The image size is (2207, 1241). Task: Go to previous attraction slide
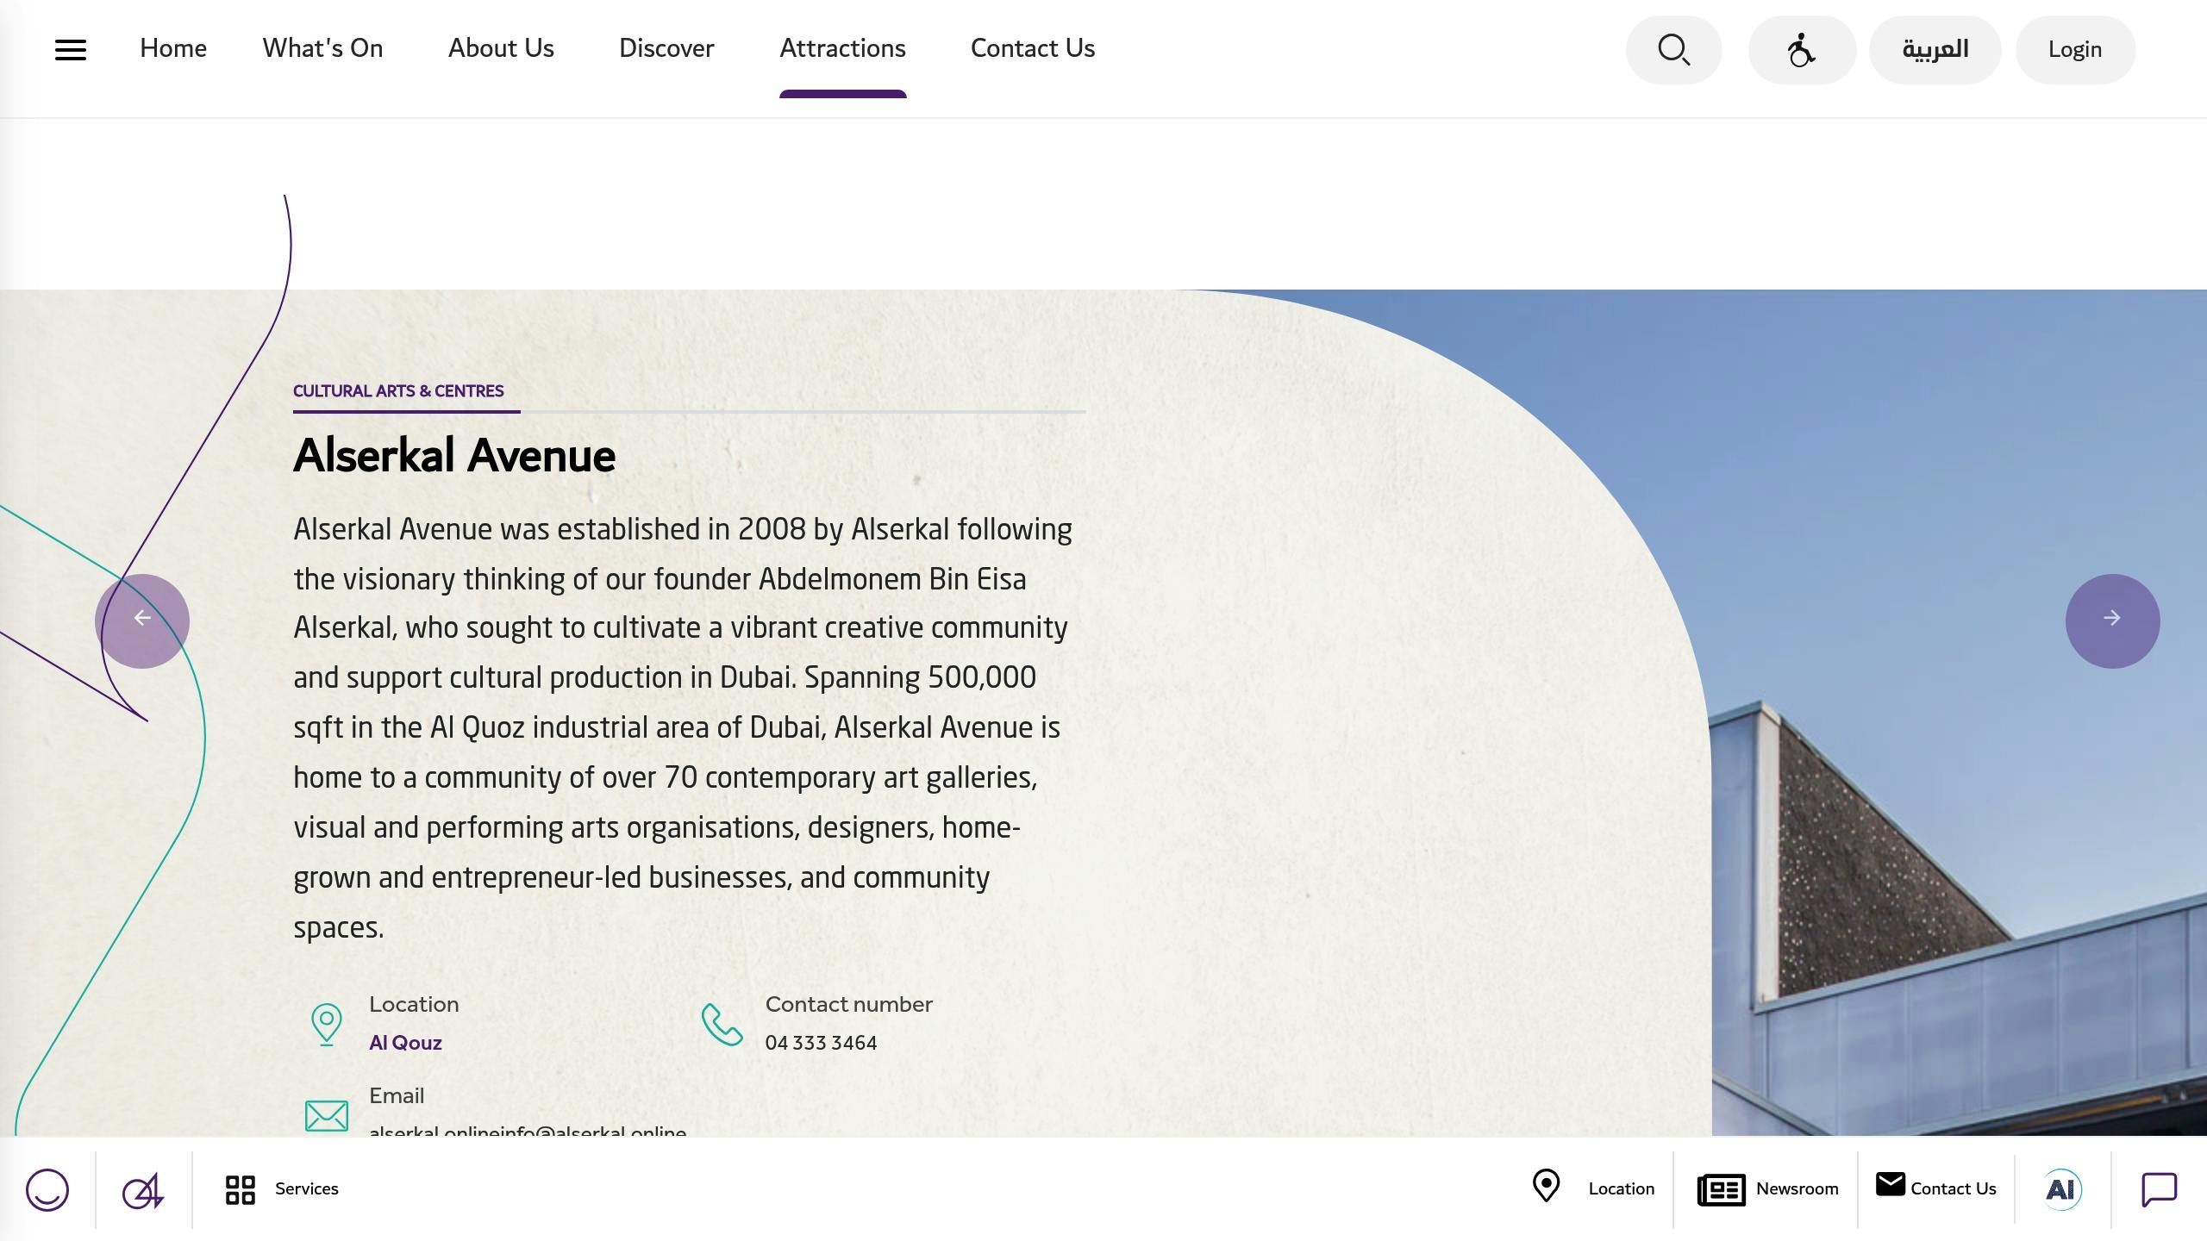coord(142,620)
